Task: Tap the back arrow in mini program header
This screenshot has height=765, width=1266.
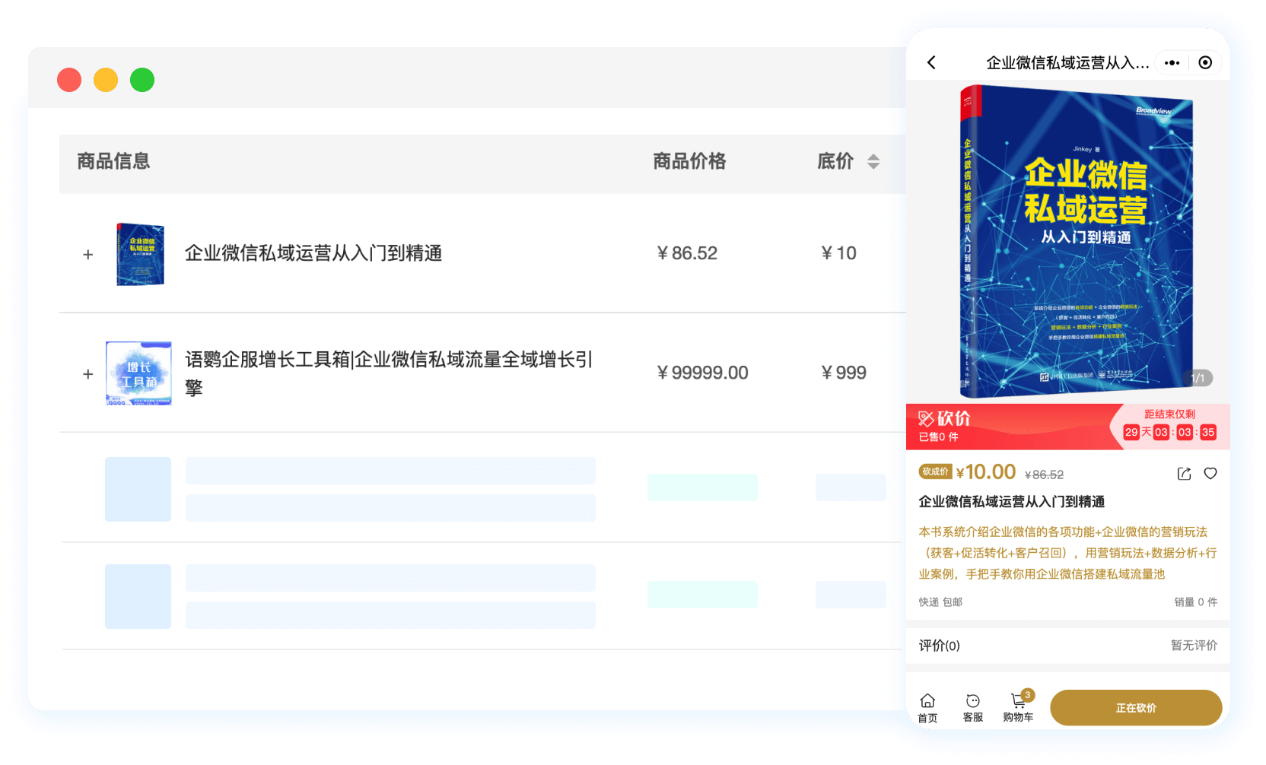Action: (x=931, y=62)
